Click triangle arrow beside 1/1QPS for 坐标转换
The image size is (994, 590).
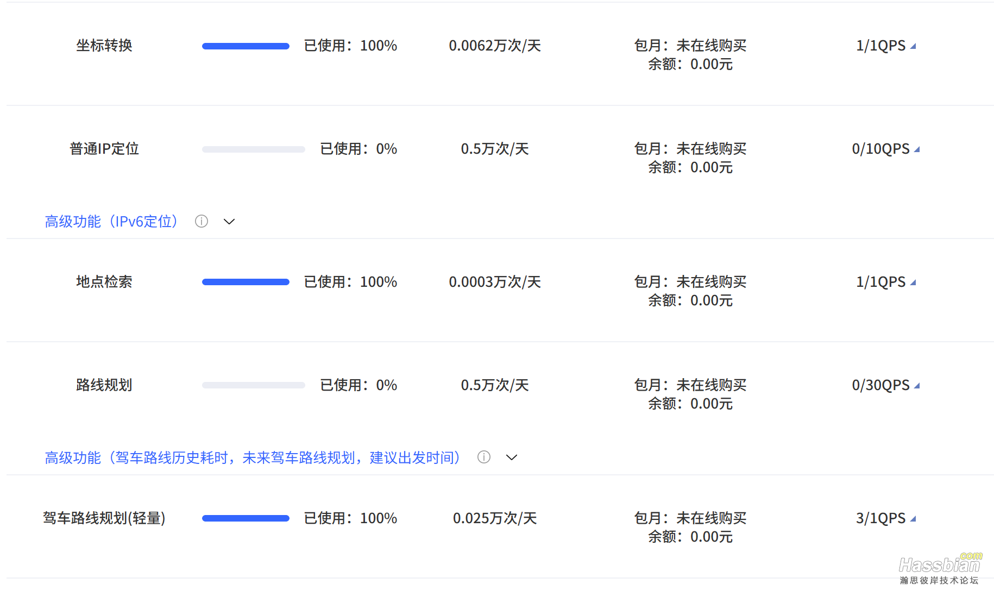913,46
